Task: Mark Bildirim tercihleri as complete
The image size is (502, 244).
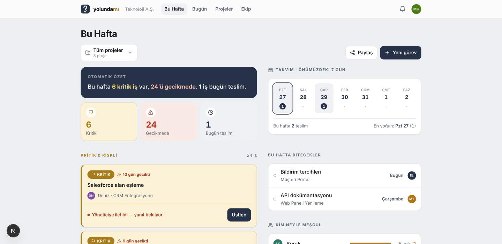Action: click(x=275, y=175)
